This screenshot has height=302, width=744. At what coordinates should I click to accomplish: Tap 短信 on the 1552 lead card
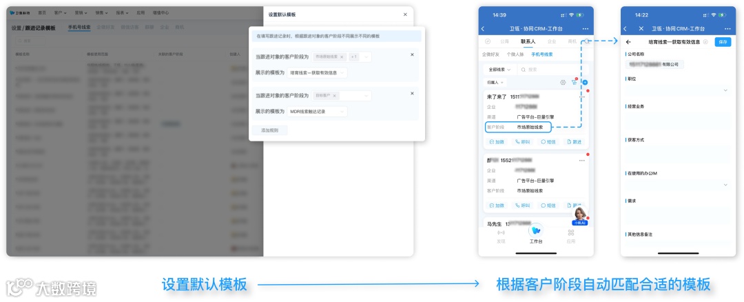click(548, 205)
